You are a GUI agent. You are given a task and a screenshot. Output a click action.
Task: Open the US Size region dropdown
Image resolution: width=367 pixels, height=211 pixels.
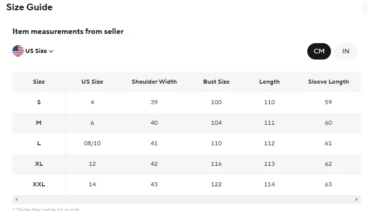coord(36,51)
